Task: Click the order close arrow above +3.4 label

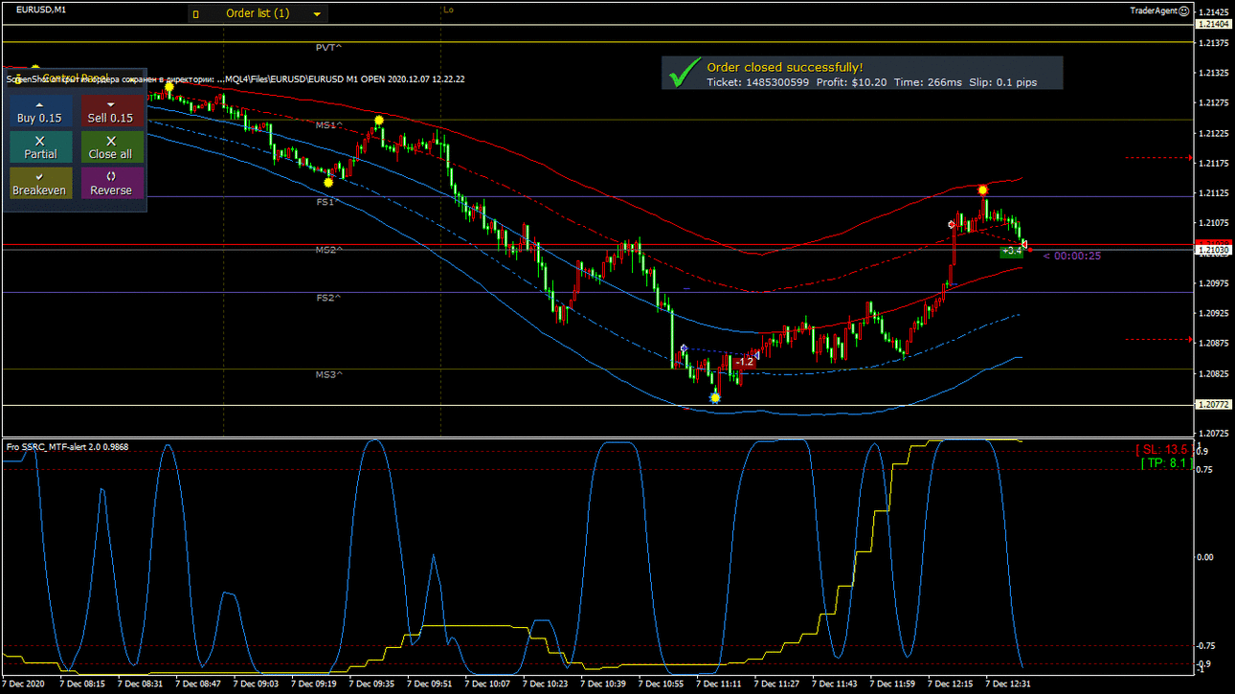Action: [1023, 244]
